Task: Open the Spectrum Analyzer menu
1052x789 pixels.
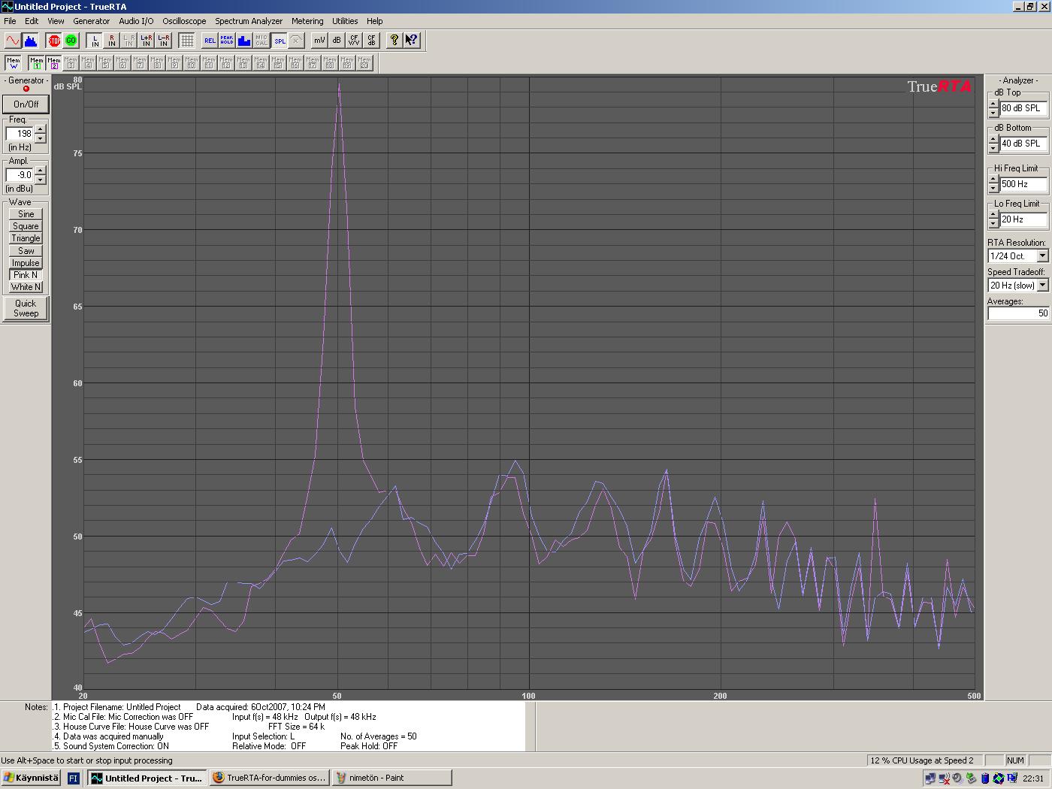Action: (249, 21)
